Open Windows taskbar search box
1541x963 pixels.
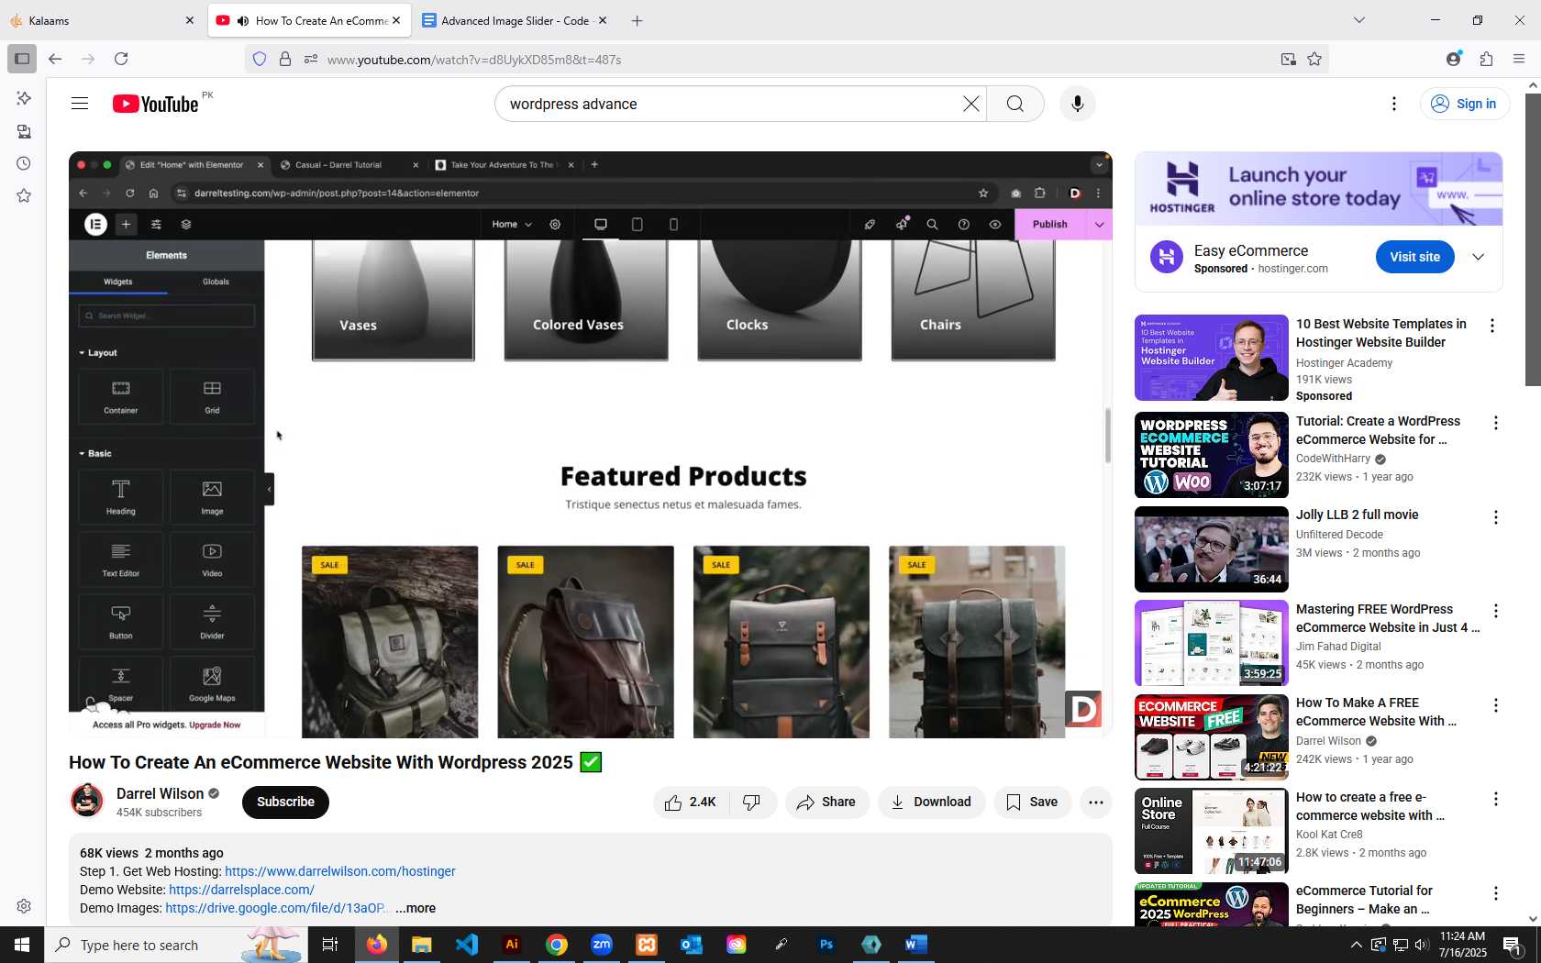(x=176, y=945)
